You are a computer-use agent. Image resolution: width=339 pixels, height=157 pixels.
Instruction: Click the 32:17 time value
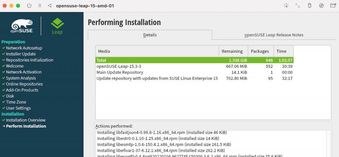click(x=287, y=78)
